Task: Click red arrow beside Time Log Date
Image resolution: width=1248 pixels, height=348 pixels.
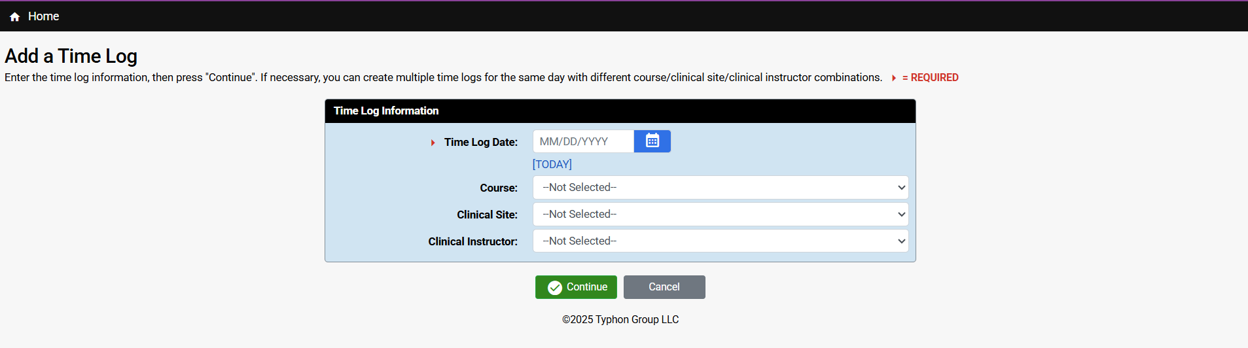Action: click(433, 143)
